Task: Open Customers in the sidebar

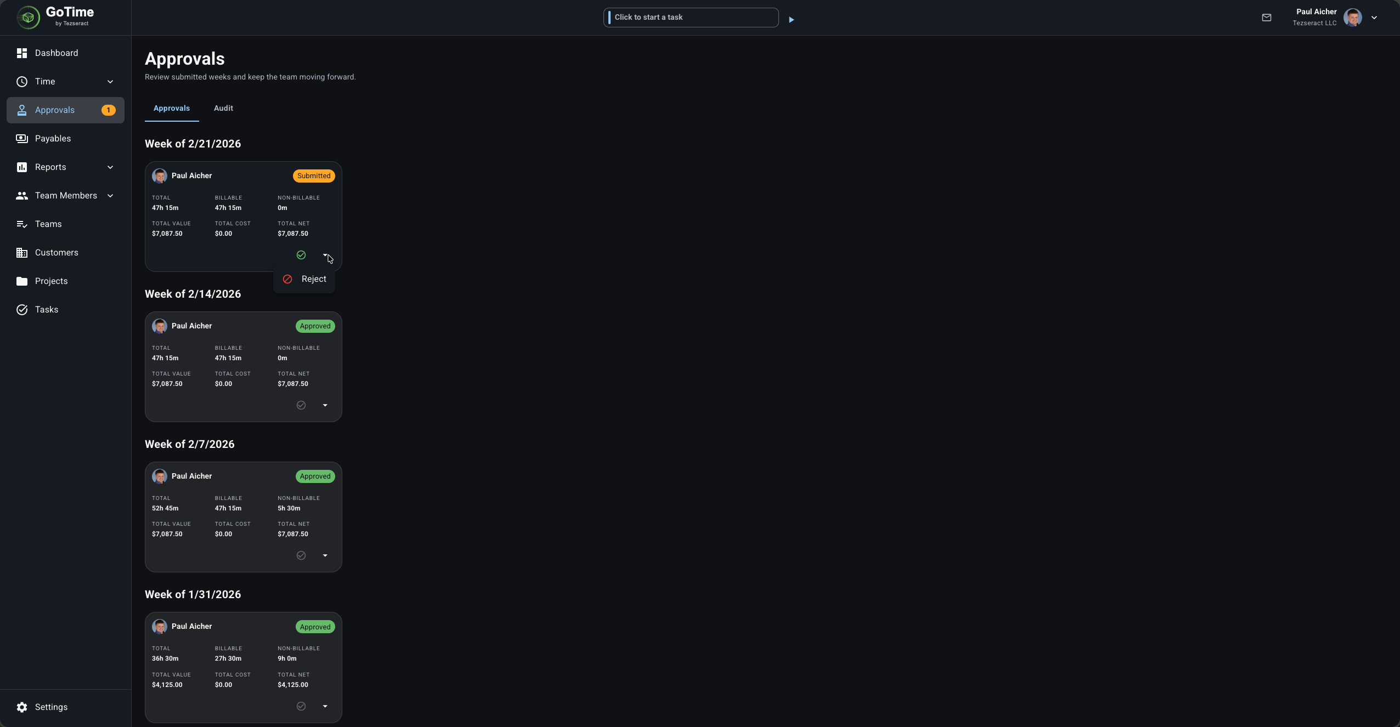Action: click(65, 253)
